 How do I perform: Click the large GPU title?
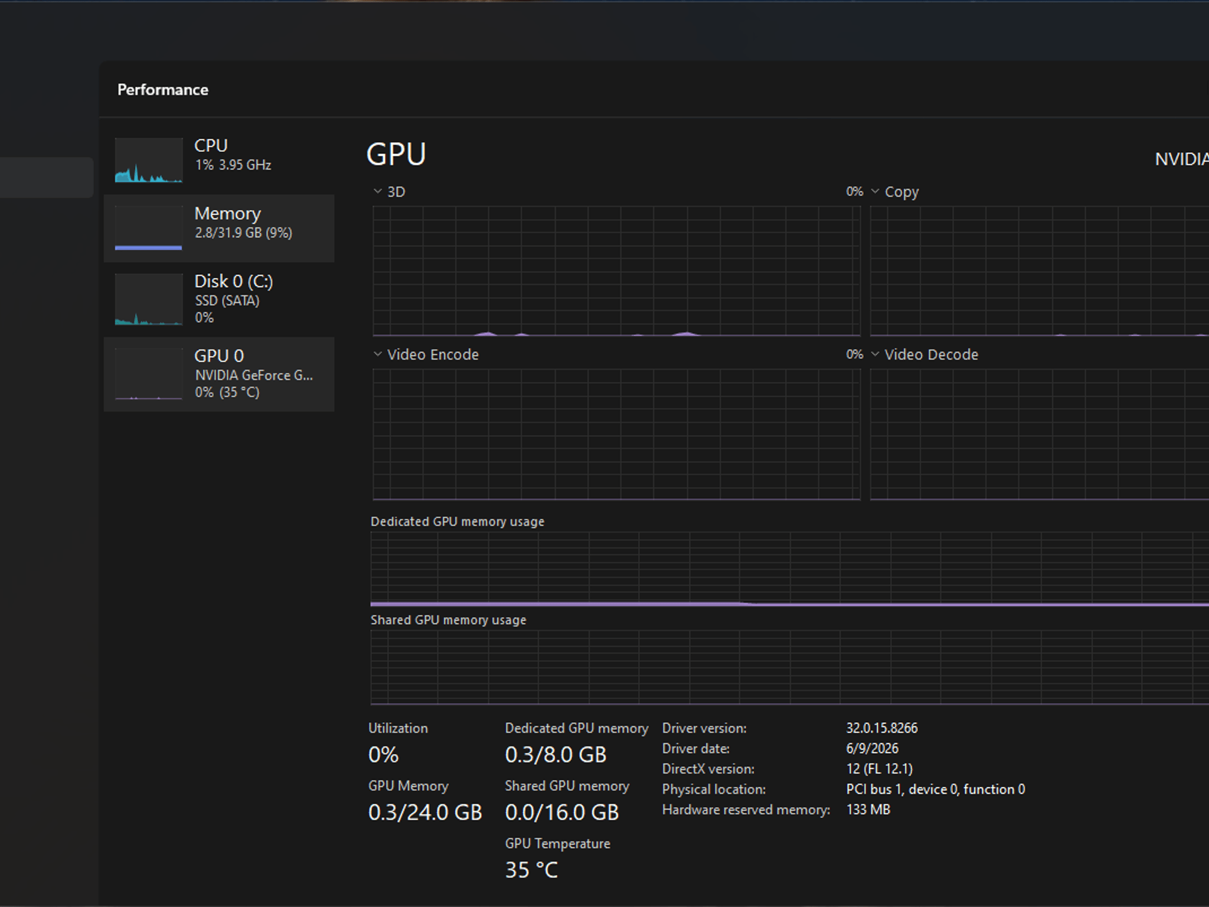click(x=396, y=155)
